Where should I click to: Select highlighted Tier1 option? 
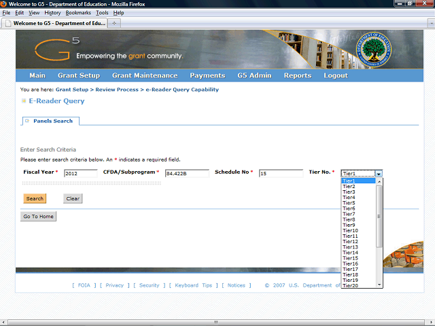pyautogui.click(x=358, y=181)
